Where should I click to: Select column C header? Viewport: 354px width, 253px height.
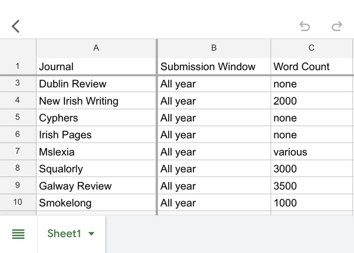(x=312, y=48)
